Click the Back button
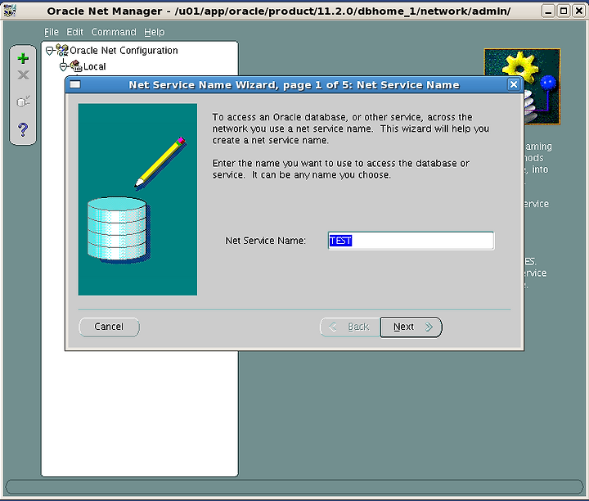 coord(350,327)
